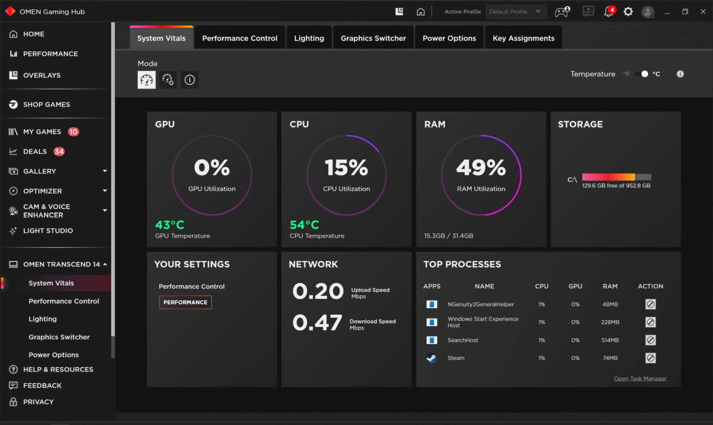The image size is (713, 425).
Task: Click the 15.3GB / 31.4GB RAM value
Action: pos(448,236)
